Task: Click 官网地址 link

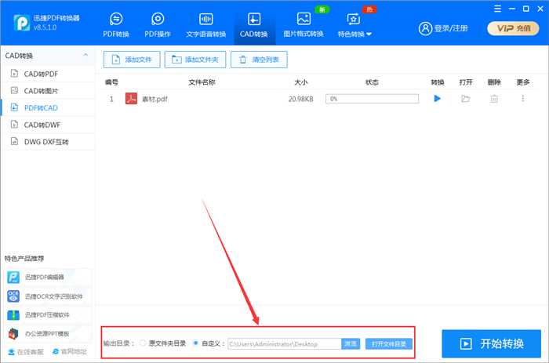Action: [70, 351]
